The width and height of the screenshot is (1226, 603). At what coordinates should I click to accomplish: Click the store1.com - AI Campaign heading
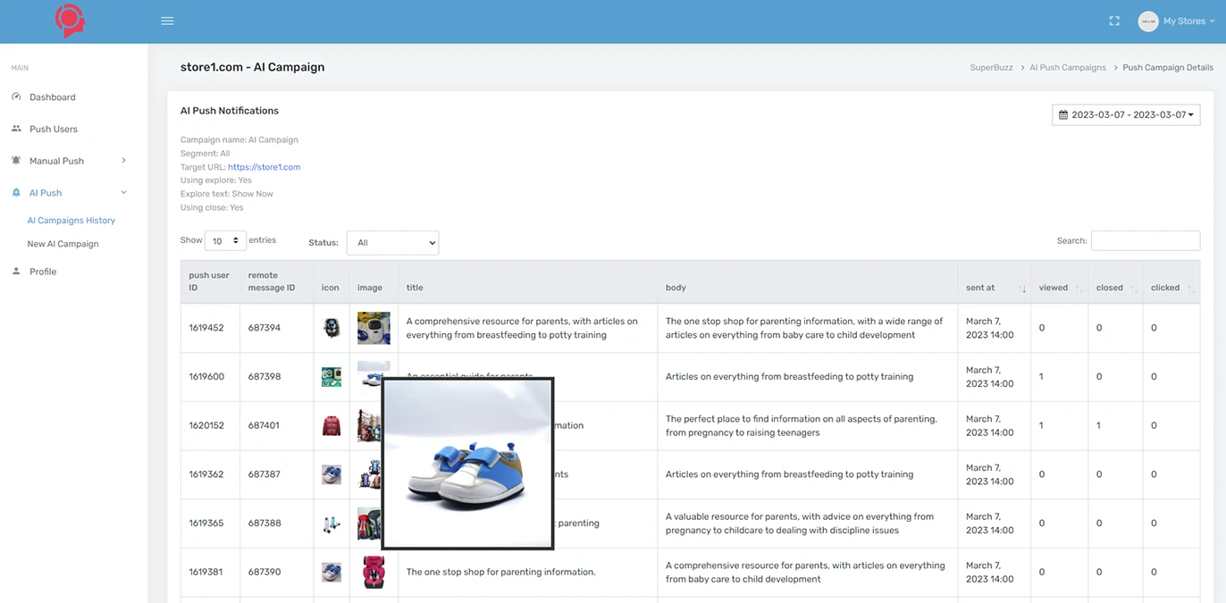click(x=252, y=67)
